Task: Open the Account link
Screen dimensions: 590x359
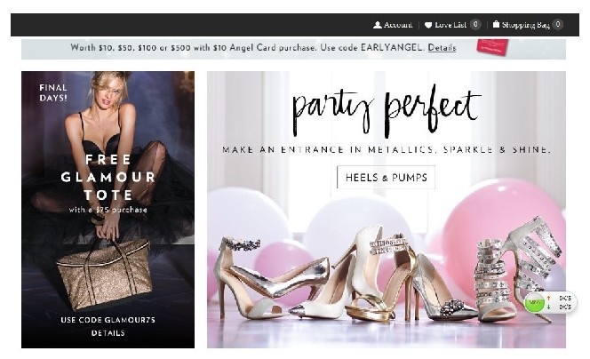Action: pos(398,25)
